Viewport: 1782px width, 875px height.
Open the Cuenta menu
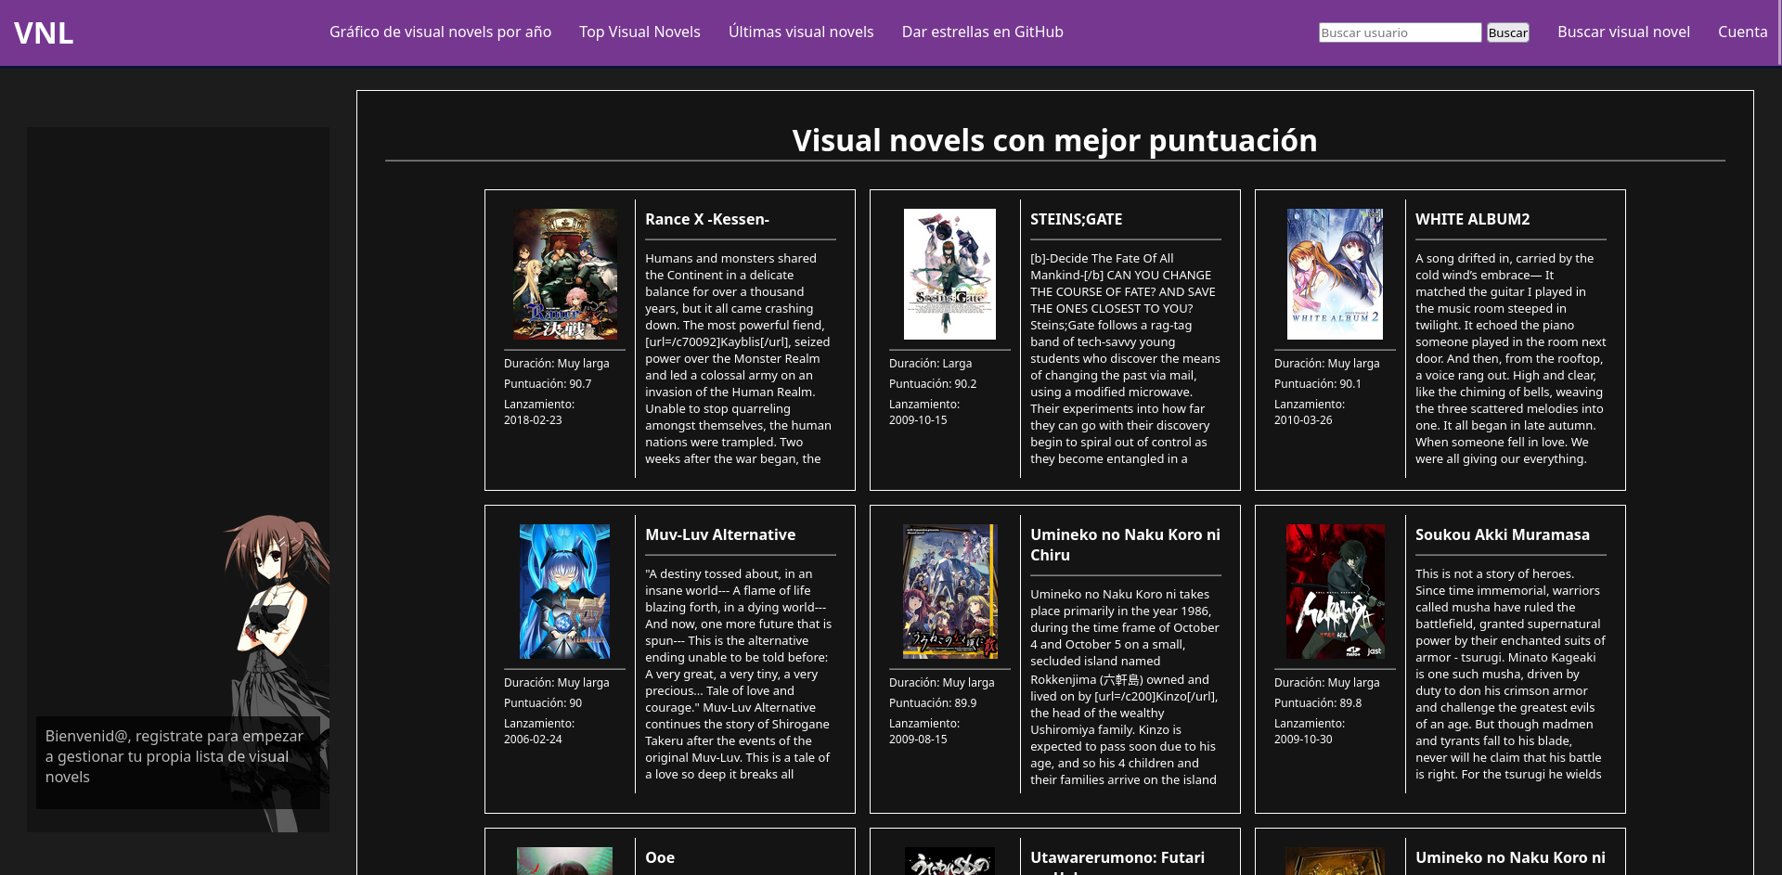(x=1742, y=32)
